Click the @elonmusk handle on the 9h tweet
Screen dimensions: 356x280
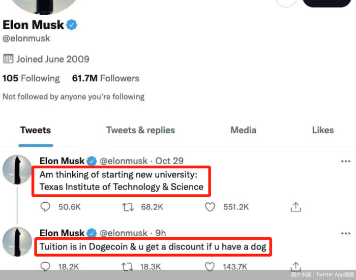pyautogui.click(x=124, y=233)
